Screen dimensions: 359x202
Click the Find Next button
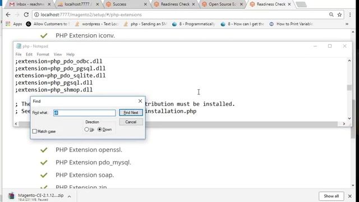coord(131,112)
